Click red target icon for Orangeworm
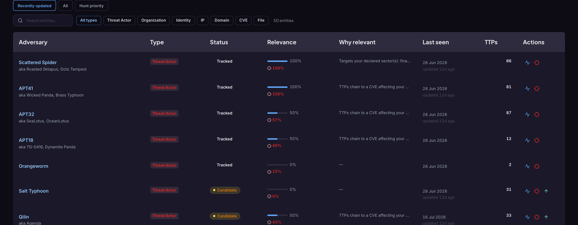Image resolution: width=578 pixels, height=225 pixels. [537, 166]
